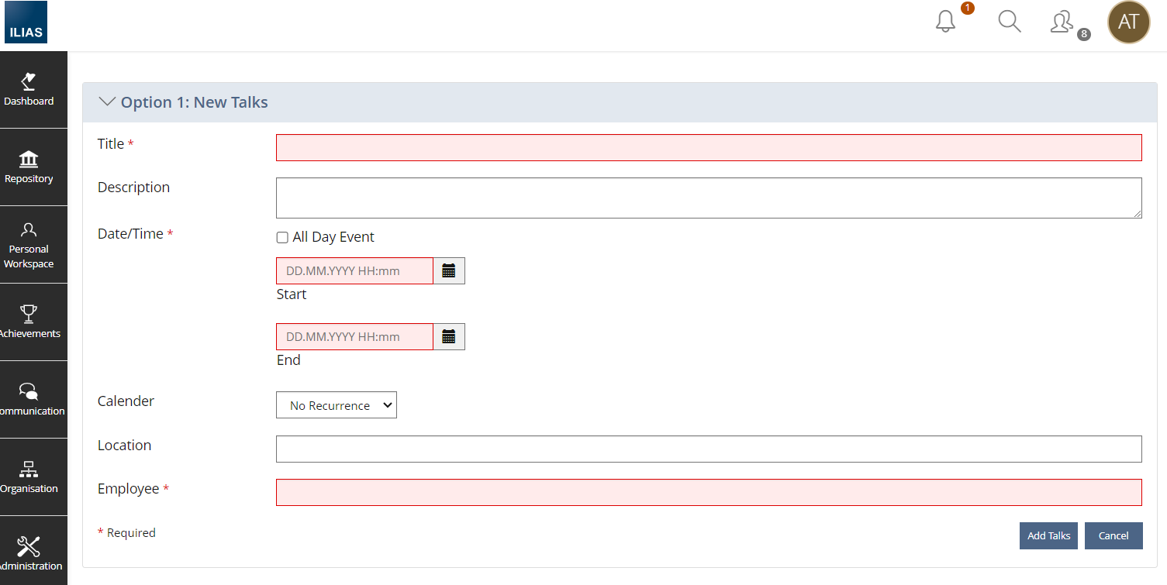Click the All Day Event label
This screenshot has width=1167, height=585.
[333, 237]
